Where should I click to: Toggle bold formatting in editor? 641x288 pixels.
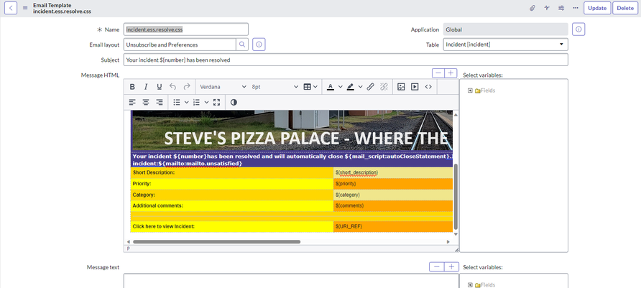[132, 87]
